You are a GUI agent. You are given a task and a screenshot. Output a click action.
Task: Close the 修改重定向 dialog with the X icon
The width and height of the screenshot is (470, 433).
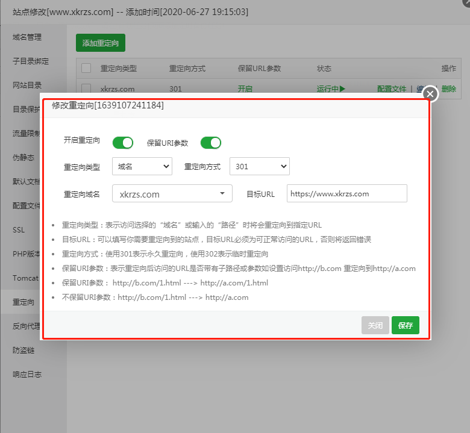[430, 94]
